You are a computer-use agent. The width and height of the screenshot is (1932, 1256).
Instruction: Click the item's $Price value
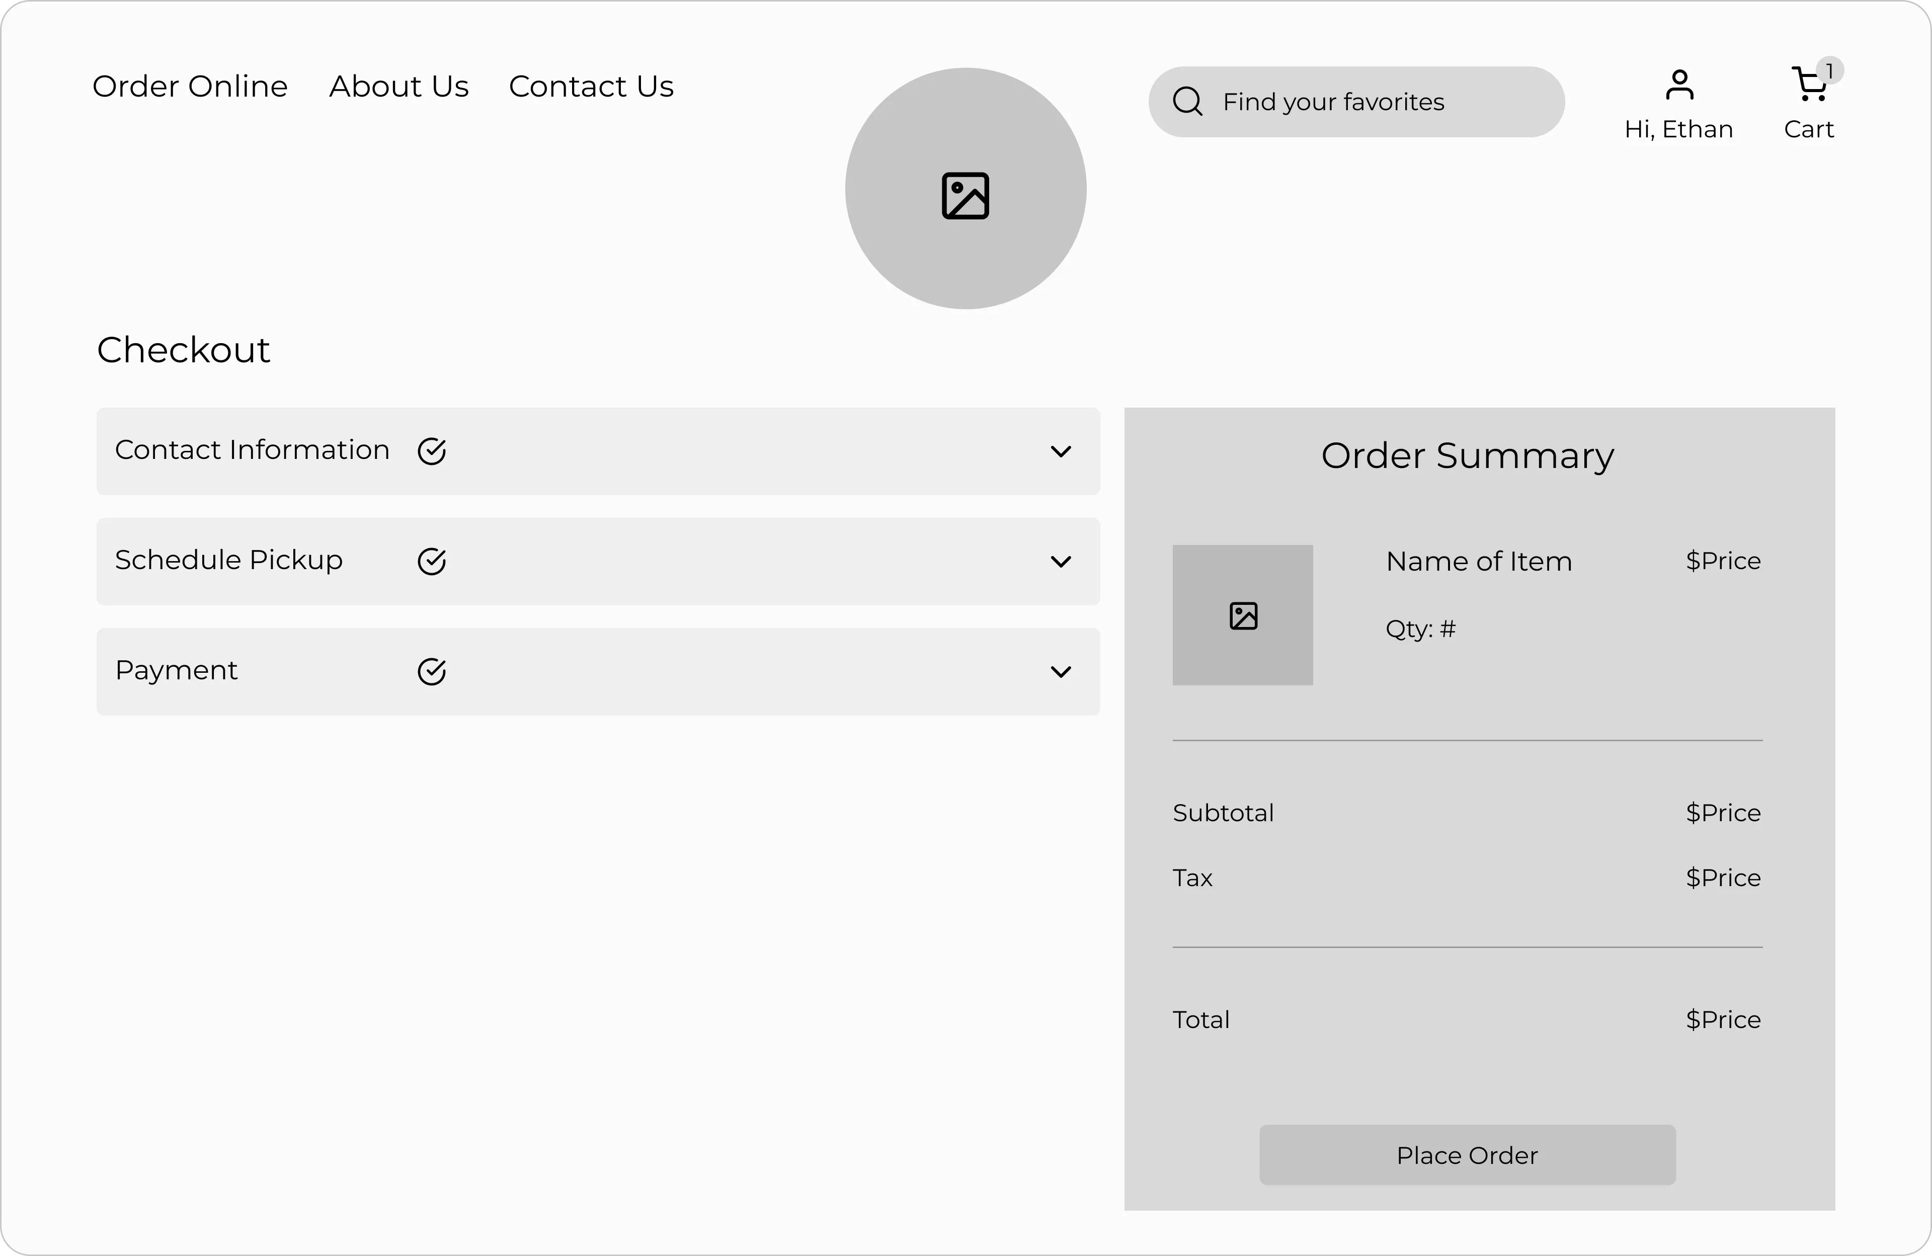[1723, 560]
